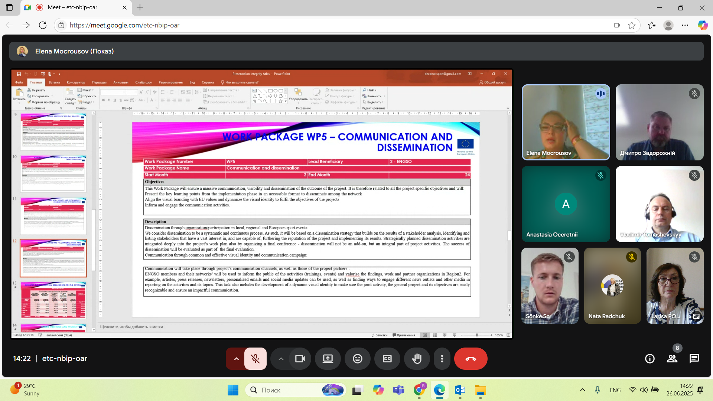The image size is (713, 401).
Task: Open the Windows Start menu
Action: [x=233, y=390]
